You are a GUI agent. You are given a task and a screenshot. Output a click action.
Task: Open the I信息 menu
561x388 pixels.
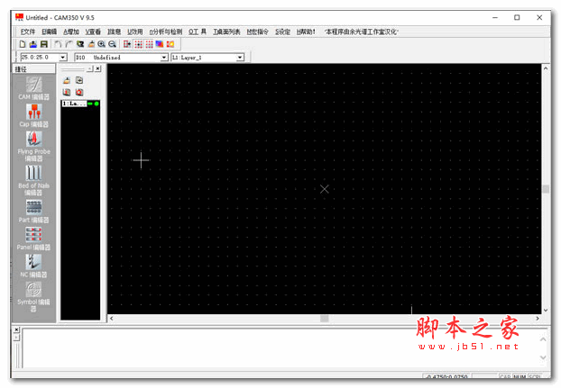(x=115, y=32)
